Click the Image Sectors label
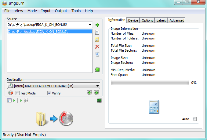The height and width of the screenshot is (140, 207). (x=122, y=63)
